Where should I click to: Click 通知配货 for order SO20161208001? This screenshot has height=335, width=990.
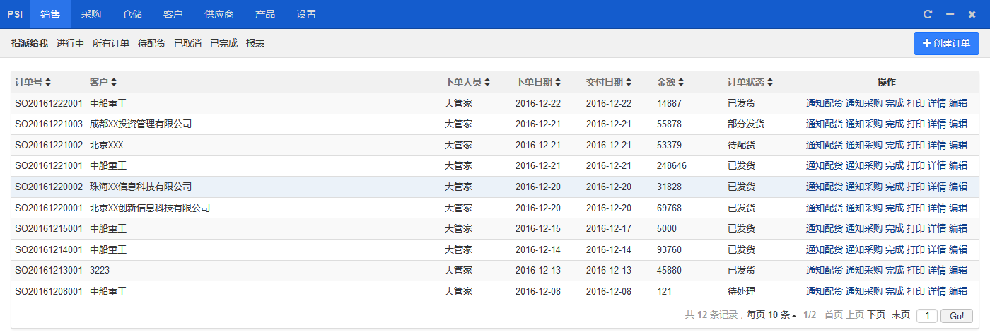[824, 291]
